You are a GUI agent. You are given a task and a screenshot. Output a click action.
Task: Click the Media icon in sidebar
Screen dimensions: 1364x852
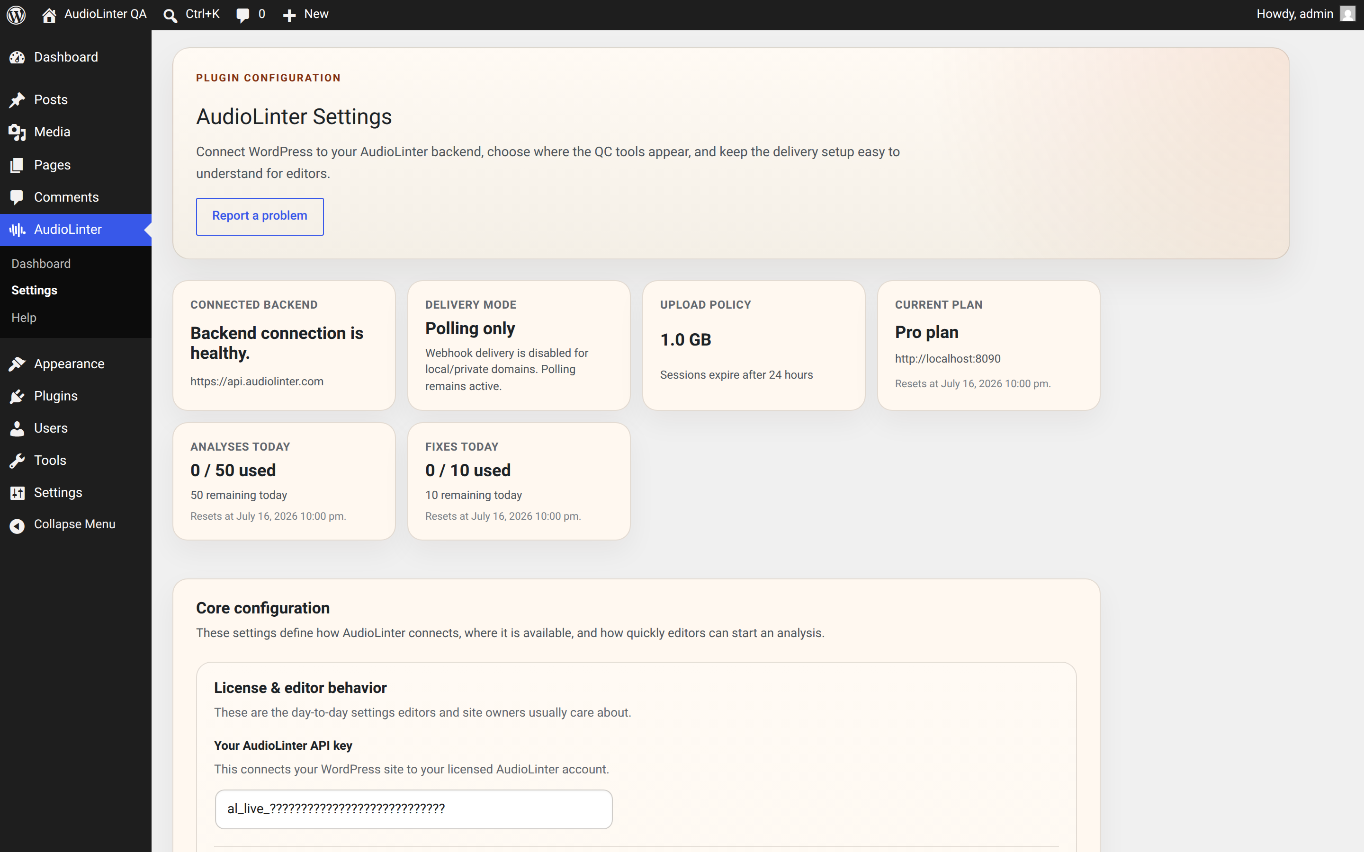(x=17, y=133)
